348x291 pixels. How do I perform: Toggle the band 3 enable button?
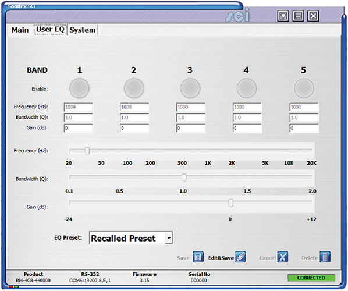190,88
